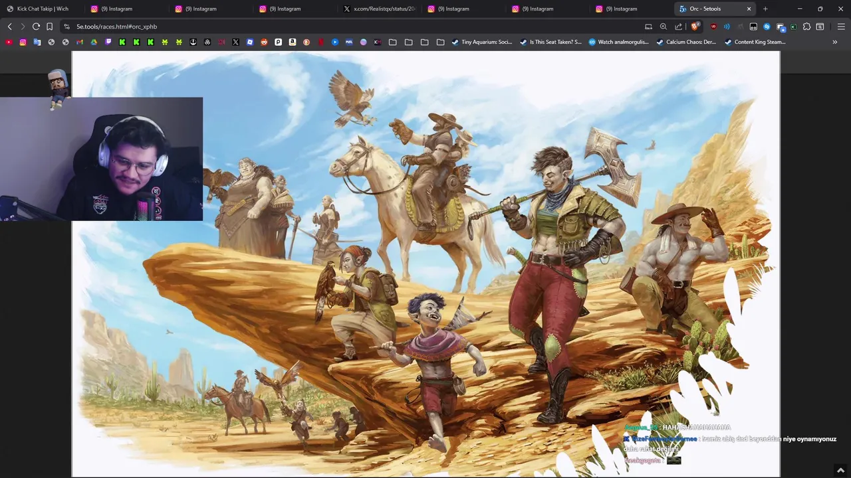The width and height of the screenshot is (851, 478).
Task: Open the Reddit bookmark icon
Action: pos(264,42)
